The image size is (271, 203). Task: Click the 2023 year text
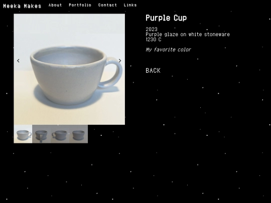[152, 29]
